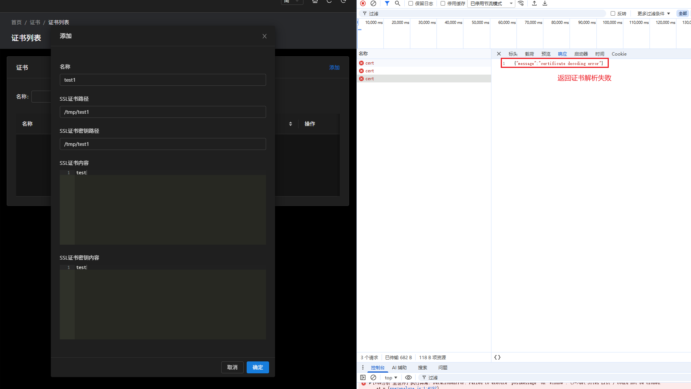The image size is (691, 389).
Task: Expand 更多过滤条件 dropdown
Action: pos(654,13)
